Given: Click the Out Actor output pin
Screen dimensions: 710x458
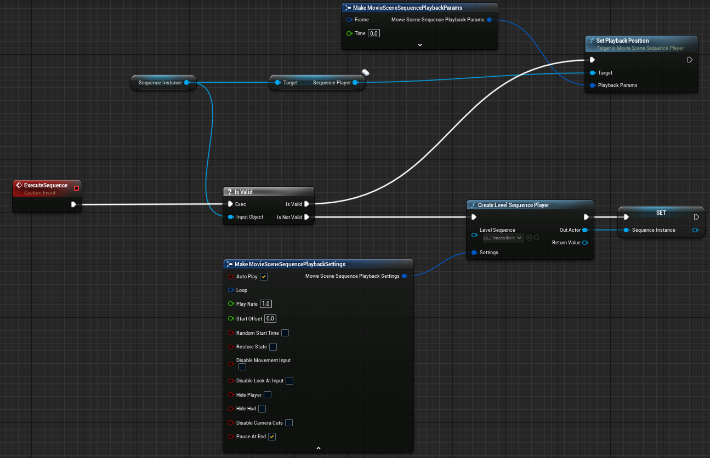Looking at the screenshot, I should pos(585,230).
